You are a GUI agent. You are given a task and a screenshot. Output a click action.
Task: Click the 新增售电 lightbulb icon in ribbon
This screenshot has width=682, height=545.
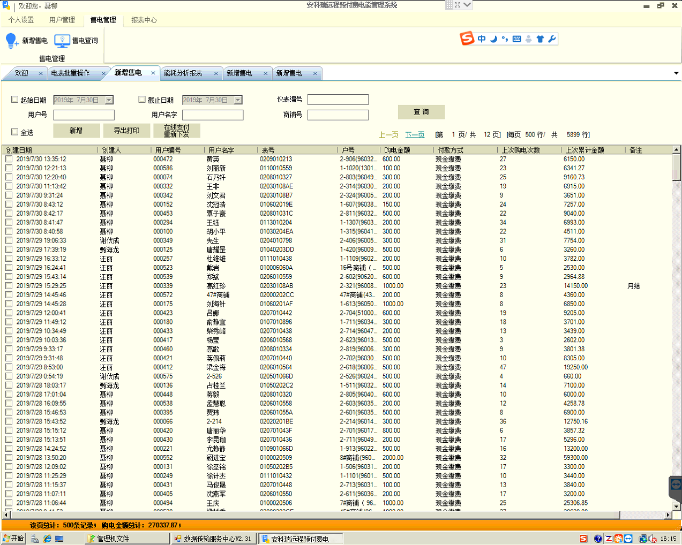(12, 41)
